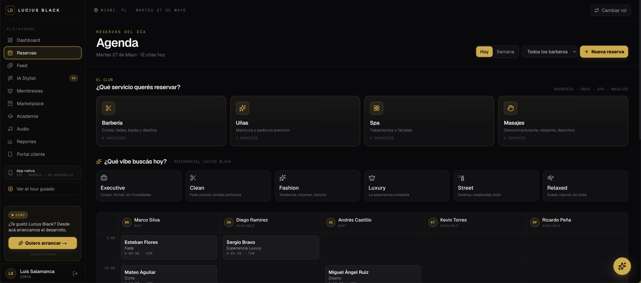Viewport: 641px width, 283px height.
Task: Select the Spa flower icon
Action: point(377,108)
